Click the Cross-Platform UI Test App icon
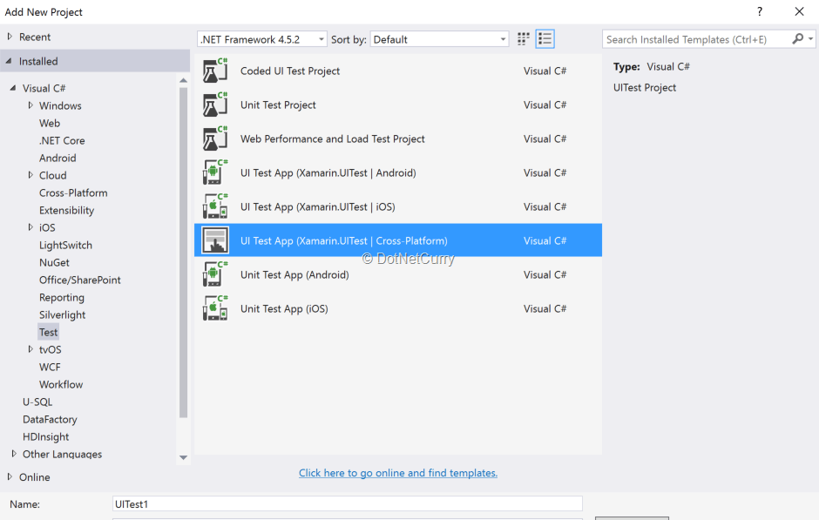Screen dimensions: 819x520 pos(215,240)
